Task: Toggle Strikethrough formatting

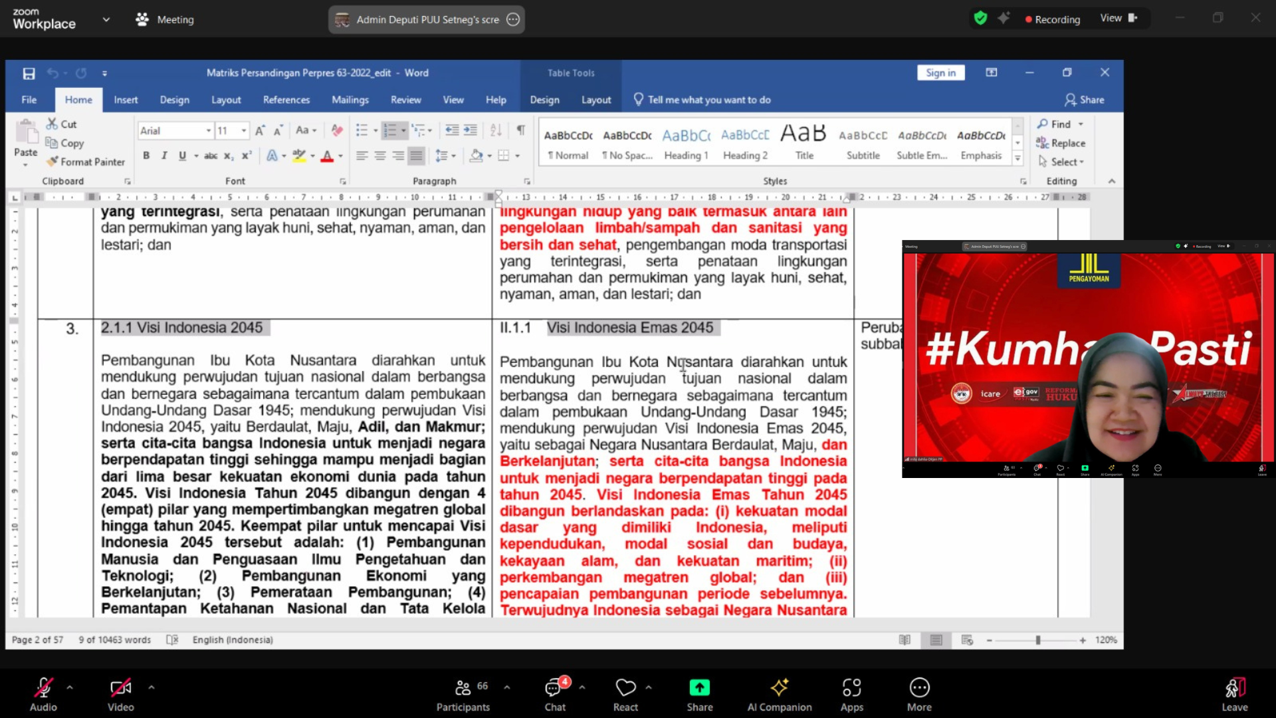Action: [x=211, y=156]
